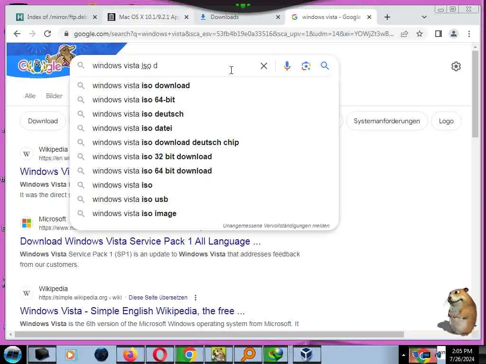Open the tab search chevron
The height and width of the screenshot is (364, 486).
click(x=424, y=17)
